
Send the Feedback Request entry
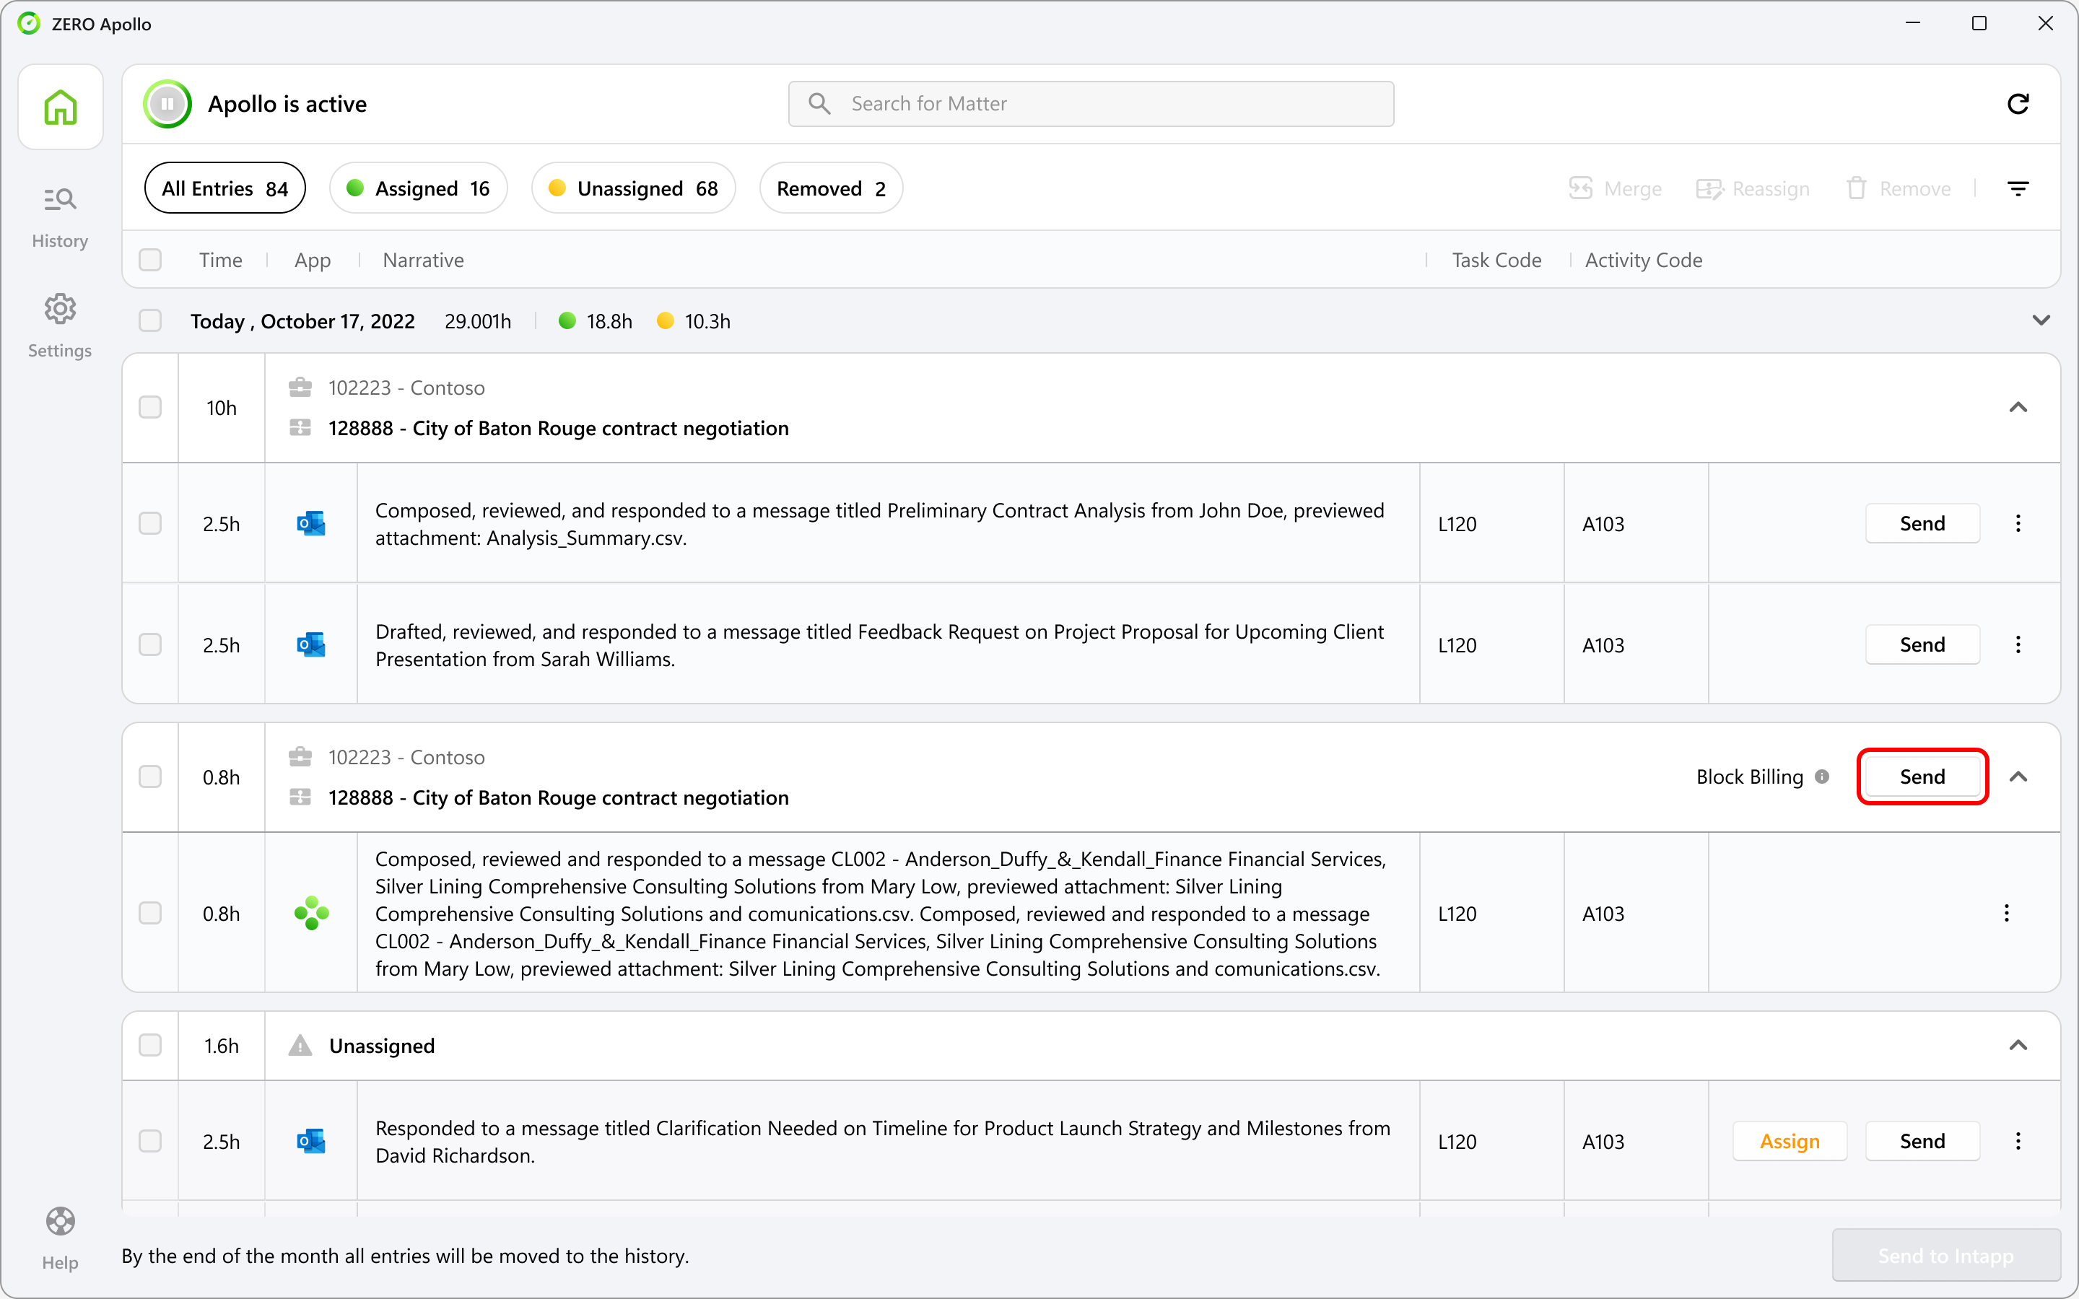[x=1922, y=644]
